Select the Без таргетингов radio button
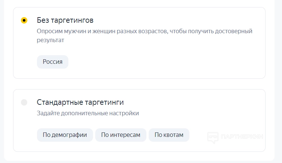The image size is (282, 163). [24, 21]
